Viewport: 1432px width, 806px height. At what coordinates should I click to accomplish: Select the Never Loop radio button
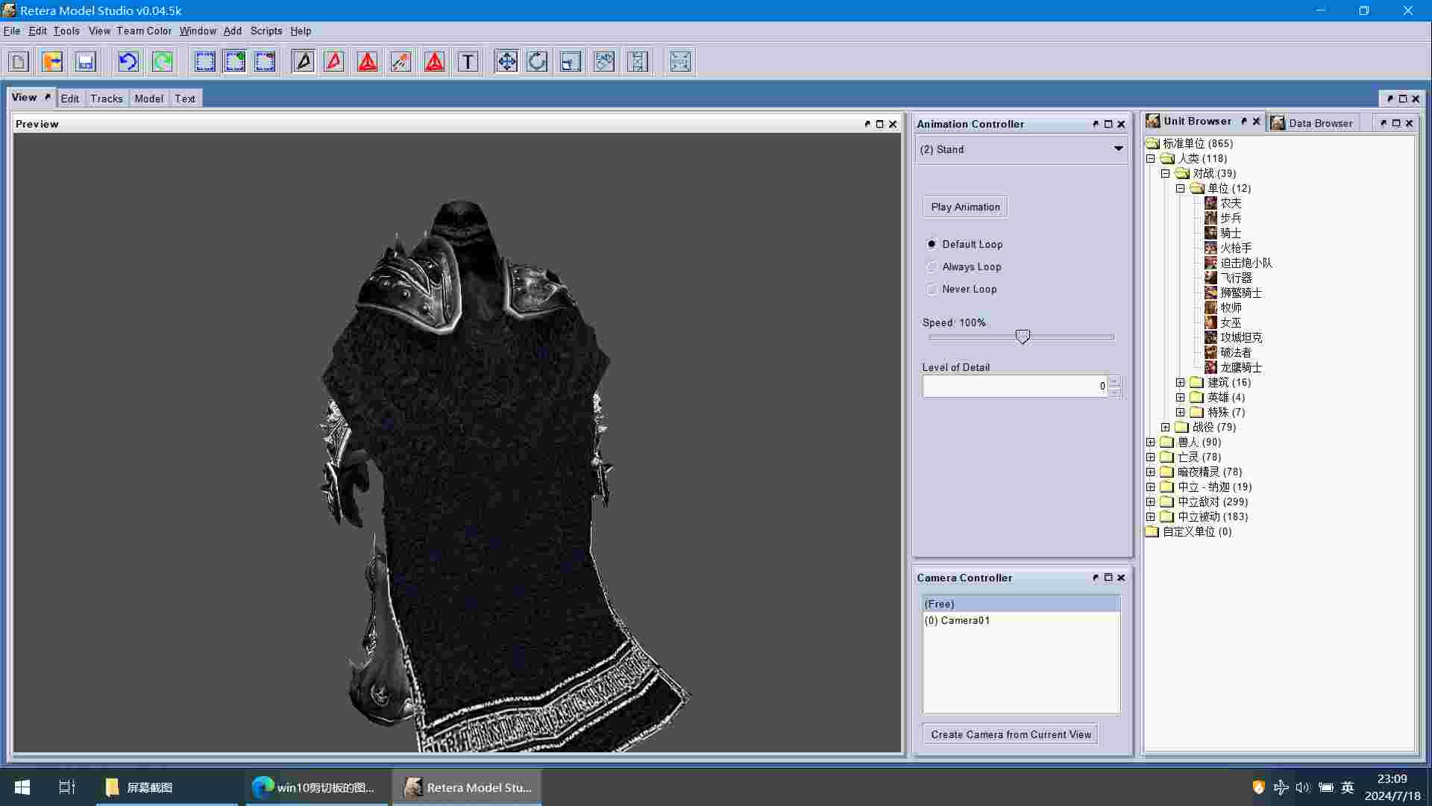(932, 289)
